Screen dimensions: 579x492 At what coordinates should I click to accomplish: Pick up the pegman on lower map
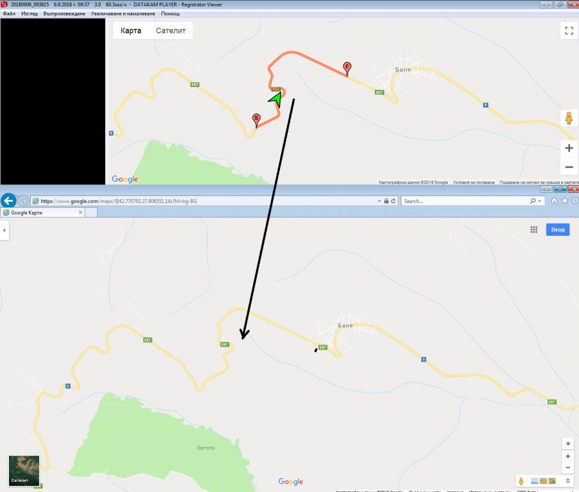tap(521, 481)
